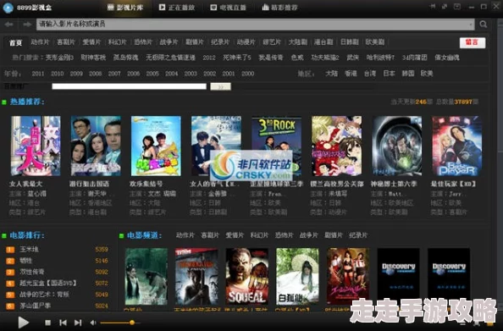The image size is (503, 331).
Task: Click the search magnifier icon
Action: [x=484, y=25]
